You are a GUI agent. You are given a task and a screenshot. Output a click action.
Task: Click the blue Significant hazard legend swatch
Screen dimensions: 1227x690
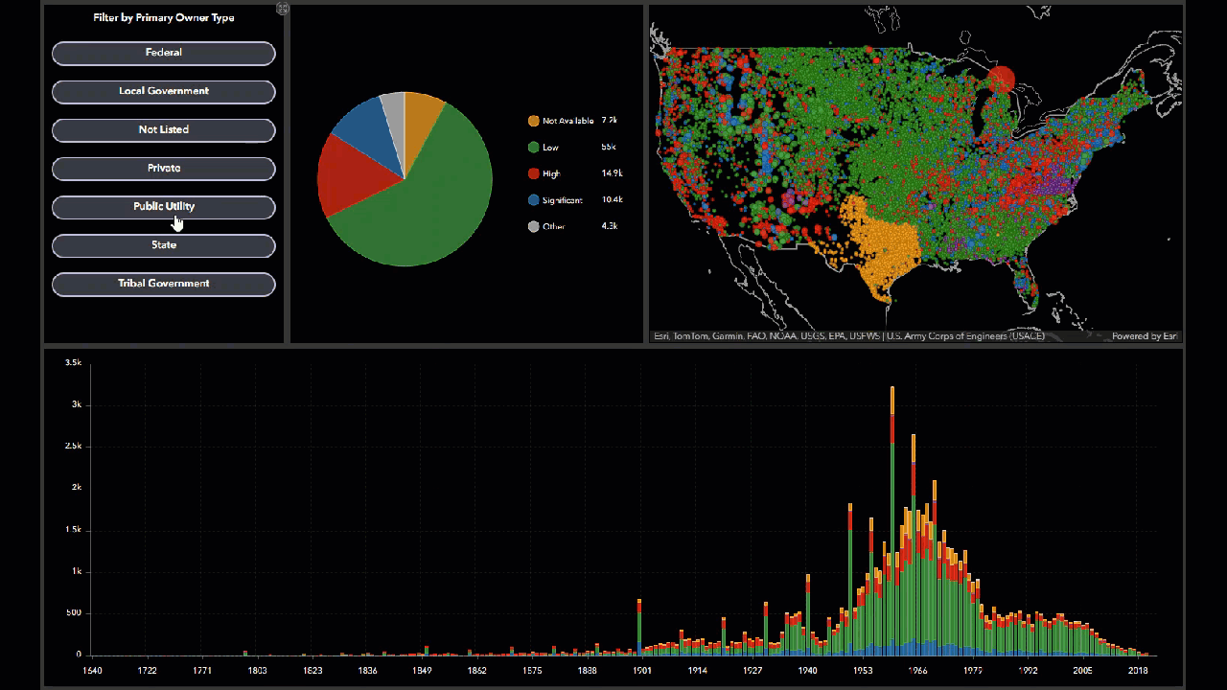(533, 200)
